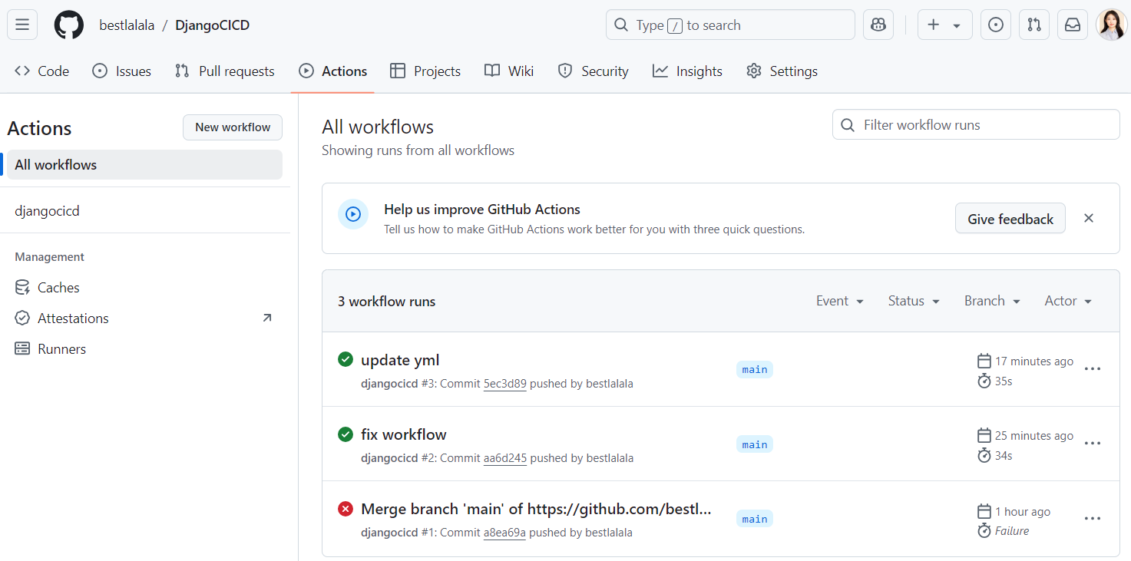Click the play icon in feedback banner
Image resolution: width=1131 pixels, height=561 pixels.
[353, 214]
